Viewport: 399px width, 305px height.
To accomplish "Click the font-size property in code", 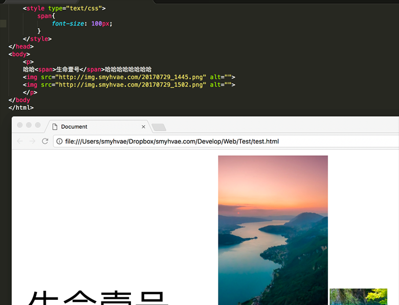I will (x=68, y=24).
